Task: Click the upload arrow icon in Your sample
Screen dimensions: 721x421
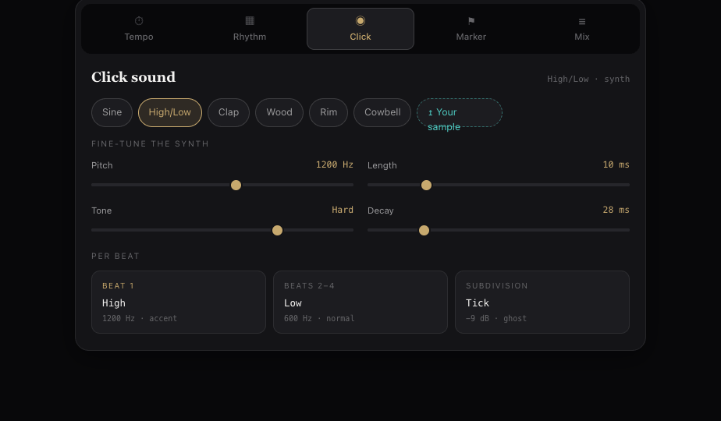Action: [431, 112]
